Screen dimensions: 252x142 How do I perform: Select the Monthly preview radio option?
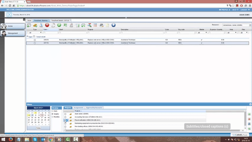(53, 117)
